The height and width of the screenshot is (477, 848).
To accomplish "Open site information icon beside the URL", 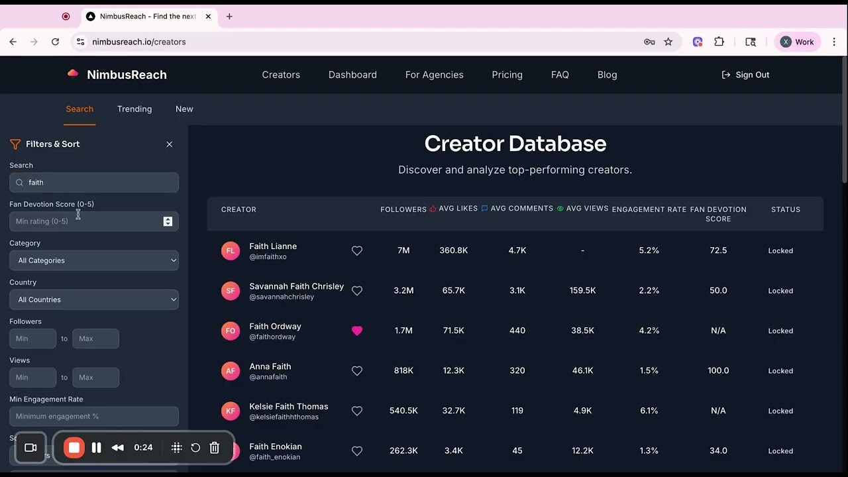I will point(81,42).
